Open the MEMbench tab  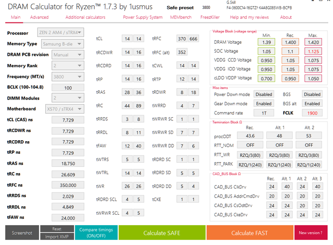click(x=181, y=17)
